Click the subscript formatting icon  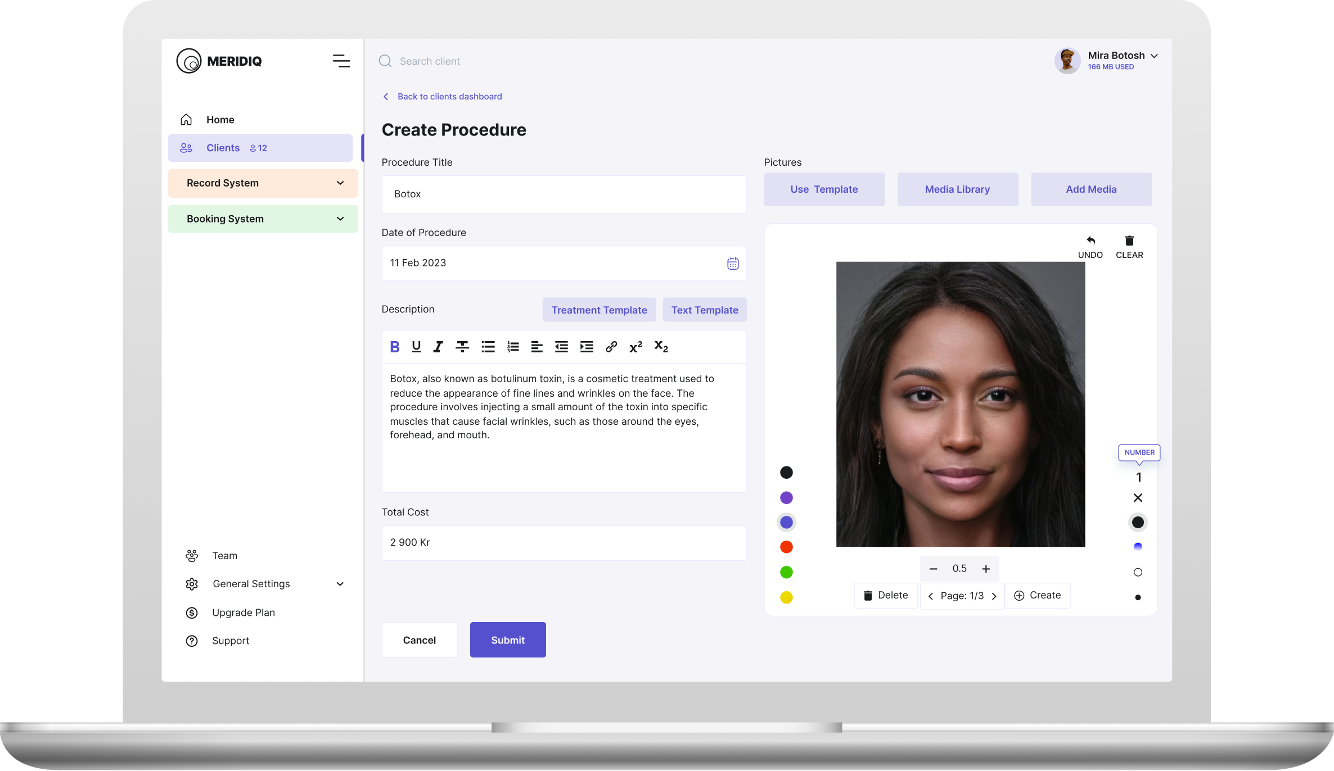pos(661,347)
